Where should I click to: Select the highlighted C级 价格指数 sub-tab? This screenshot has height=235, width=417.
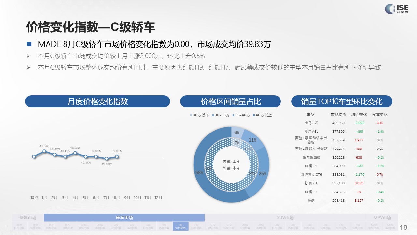pyautogui.click(x=180, y=227)
